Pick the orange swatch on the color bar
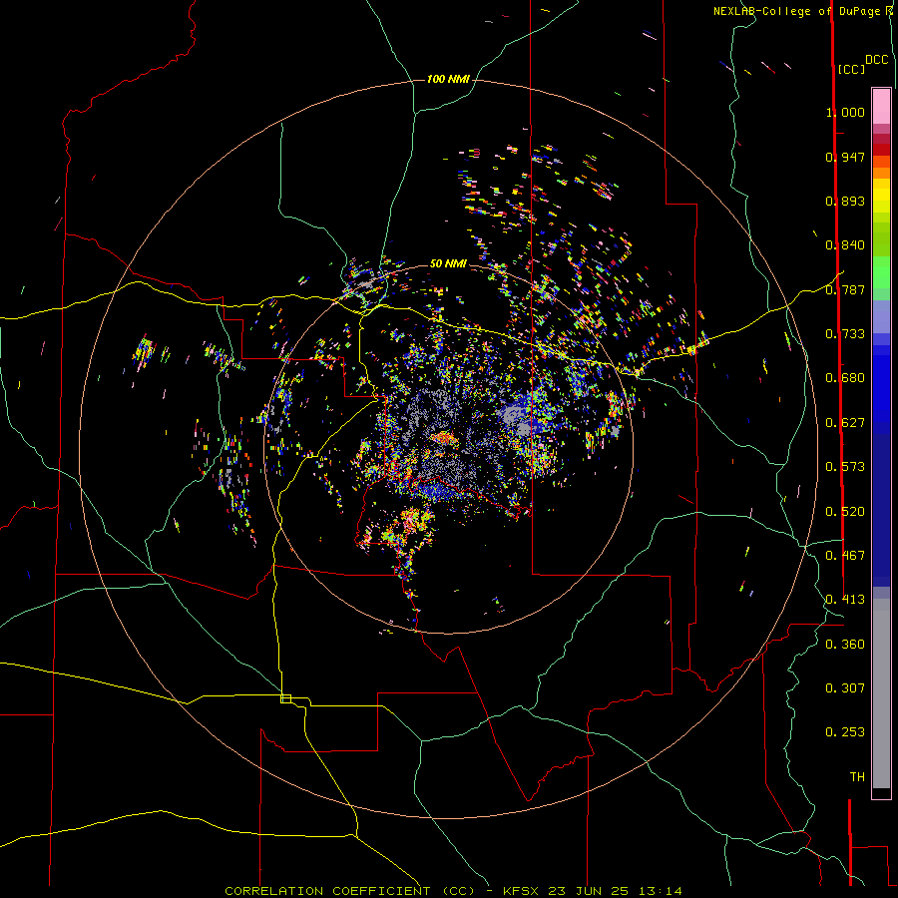Viewport: 898px width, 898px height. click(881, 173)
